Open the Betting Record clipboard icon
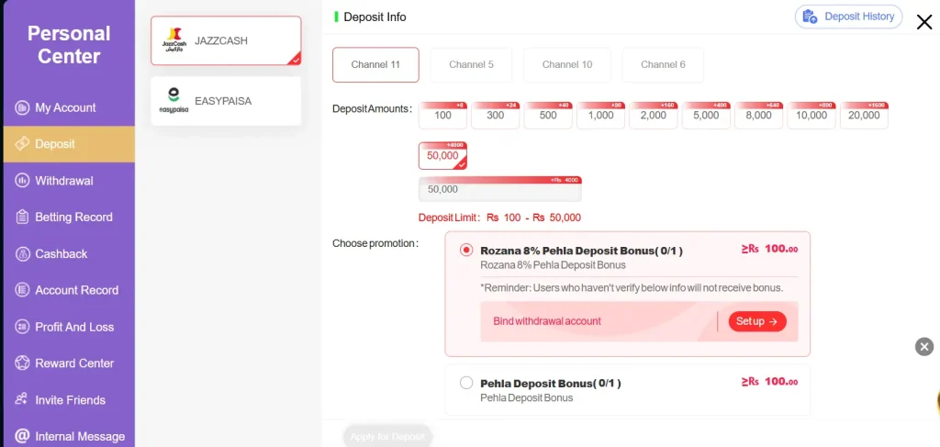This screenshot has height=447, width=940. tap(22, 217)
